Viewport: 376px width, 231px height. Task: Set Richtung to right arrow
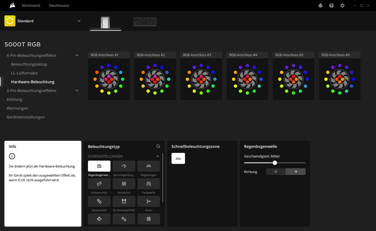pyautogui.click(x=296, y=172)
